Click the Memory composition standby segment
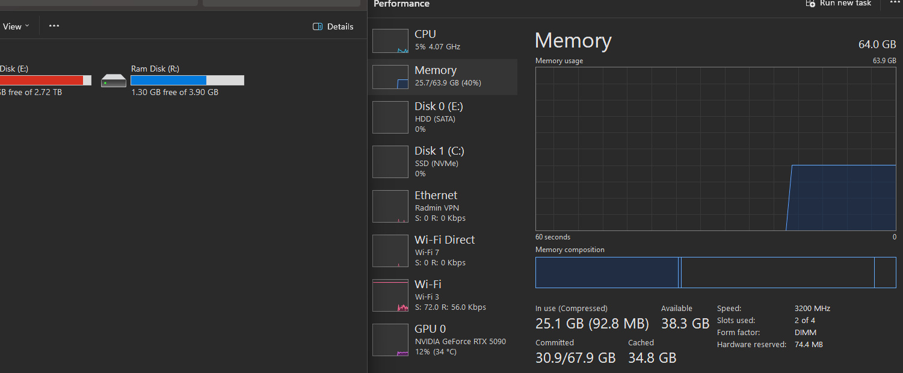This screenshot has width=903, height=373. point(777,273)
